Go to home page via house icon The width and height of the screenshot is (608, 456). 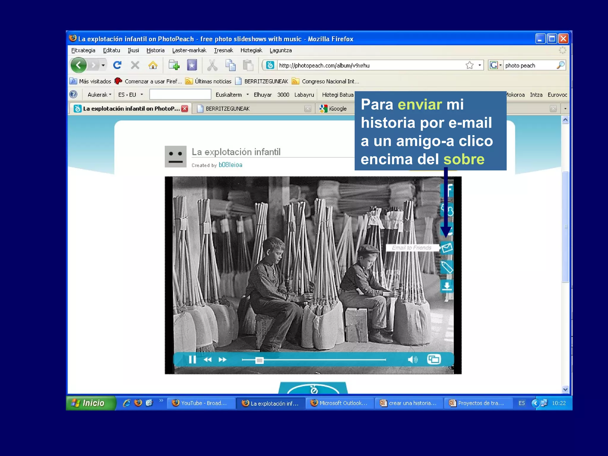(153, 65)
